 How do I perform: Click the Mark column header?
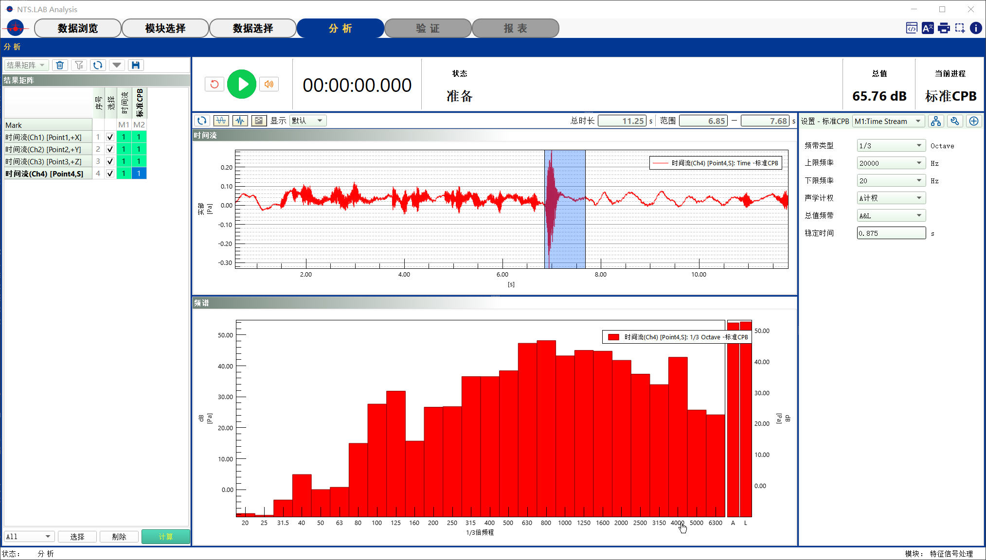[48, 125]
